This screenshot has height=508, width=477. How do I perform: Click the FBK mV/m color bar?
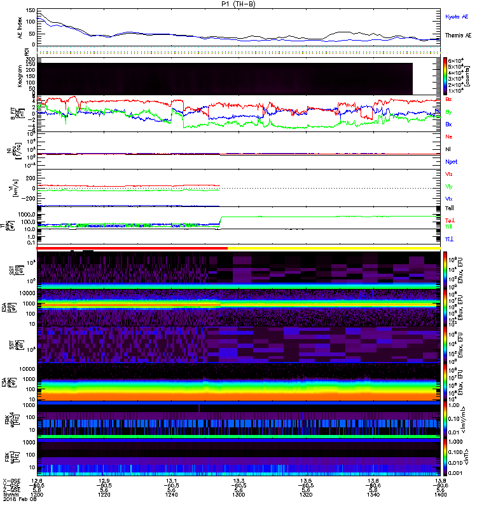tap(446, 419)
